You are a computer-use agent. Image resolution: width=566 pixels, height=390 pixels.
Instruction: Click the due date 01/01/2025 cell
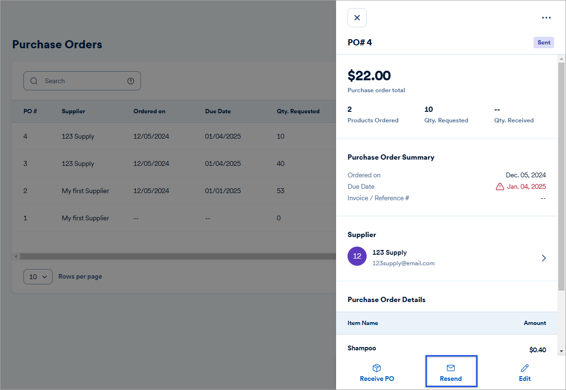(x=223, y=191)
